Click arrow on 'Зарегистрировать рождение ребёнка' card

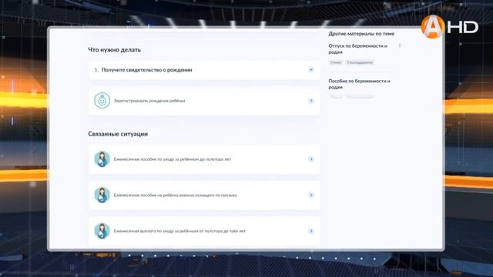(311, 101)
